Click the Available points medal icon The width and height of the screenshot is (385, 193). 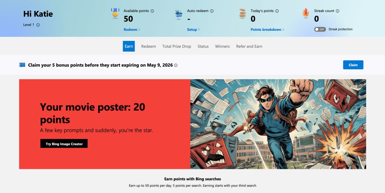tap(115, 14)
